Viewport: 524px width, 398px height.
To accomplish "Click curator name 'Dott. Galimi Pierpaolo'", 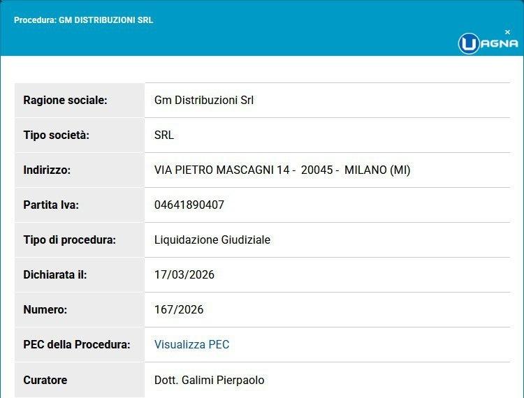I will tap(209, 380).
